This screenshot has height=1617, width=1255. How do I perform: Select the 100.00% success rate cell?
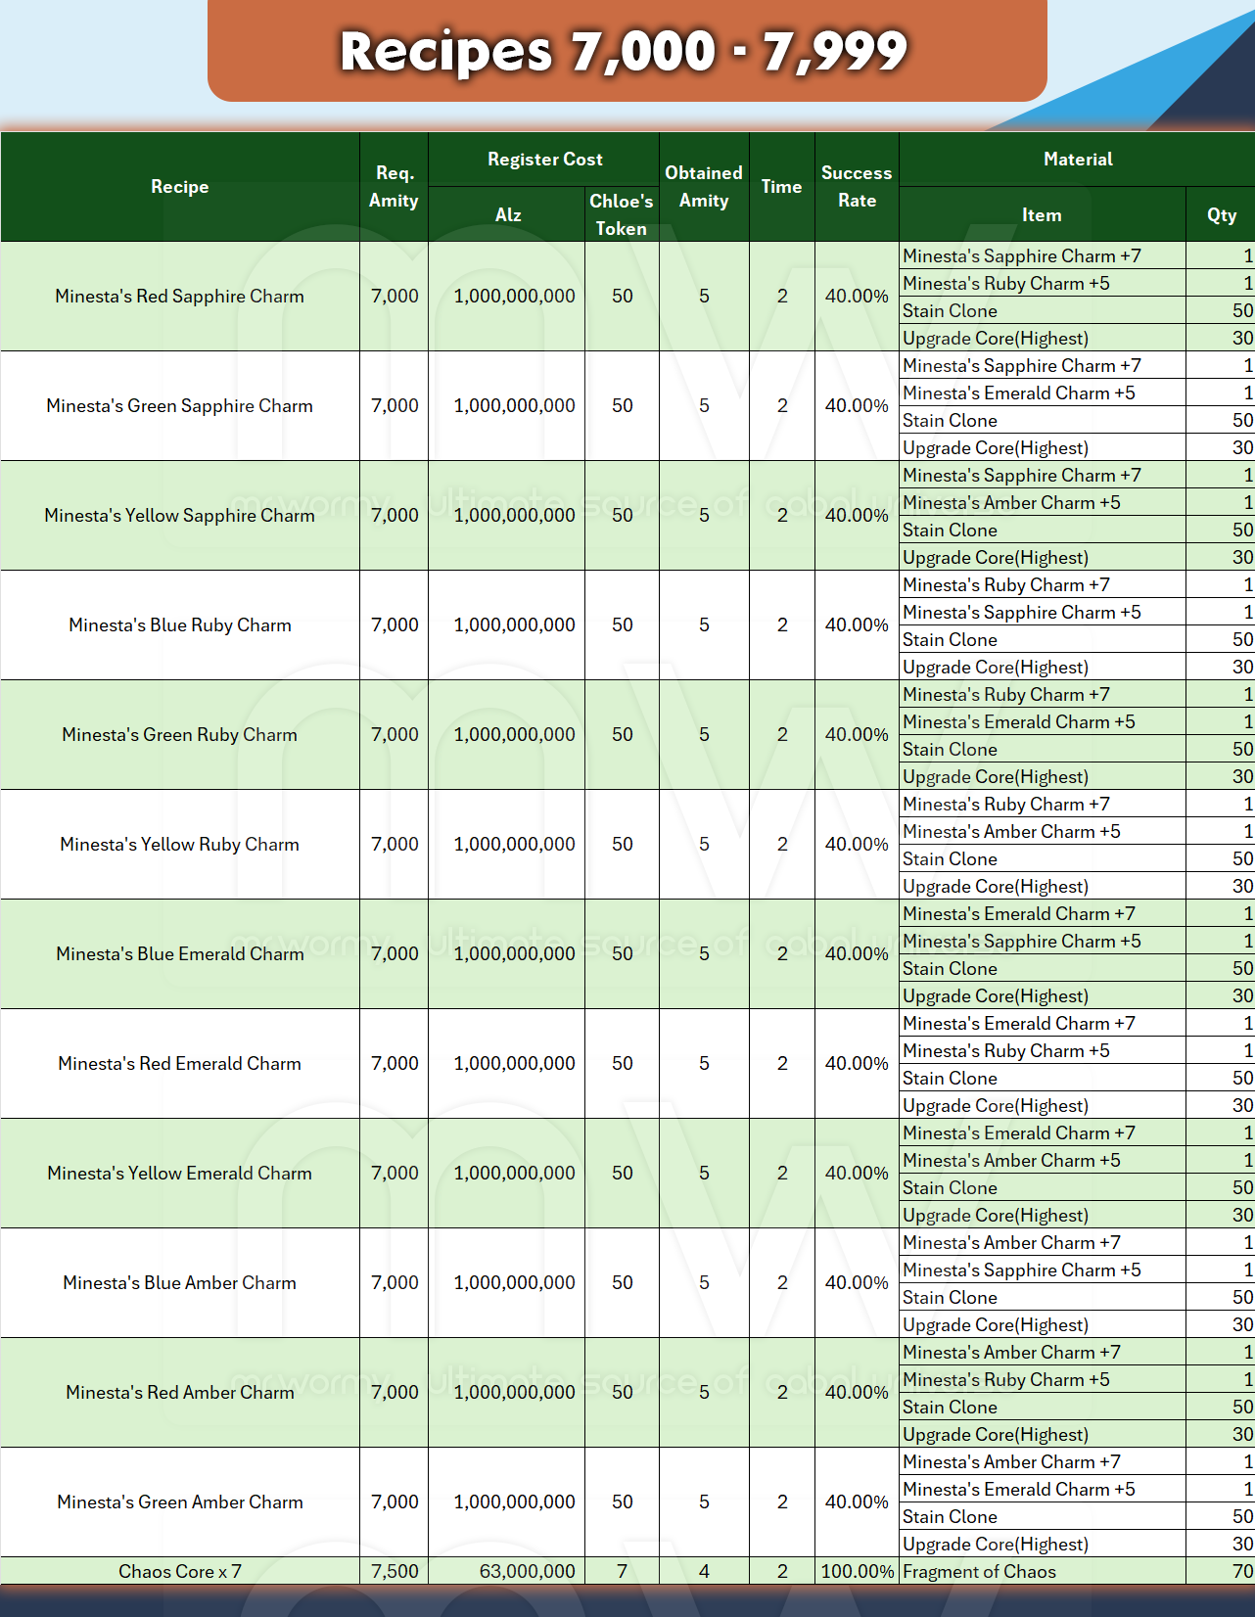tap(857, 1572)
